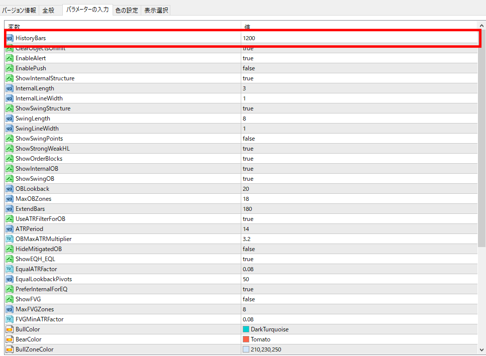Click the InternalLength integer icon
486x356 pixels.
click(x=10, y=88)
